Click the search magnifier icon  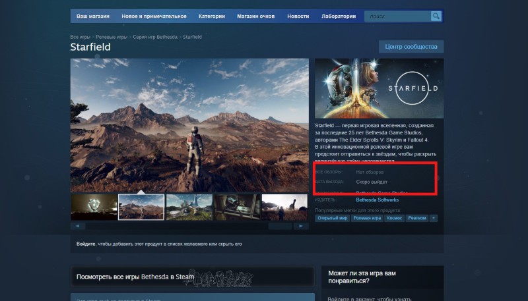point(436,16)
